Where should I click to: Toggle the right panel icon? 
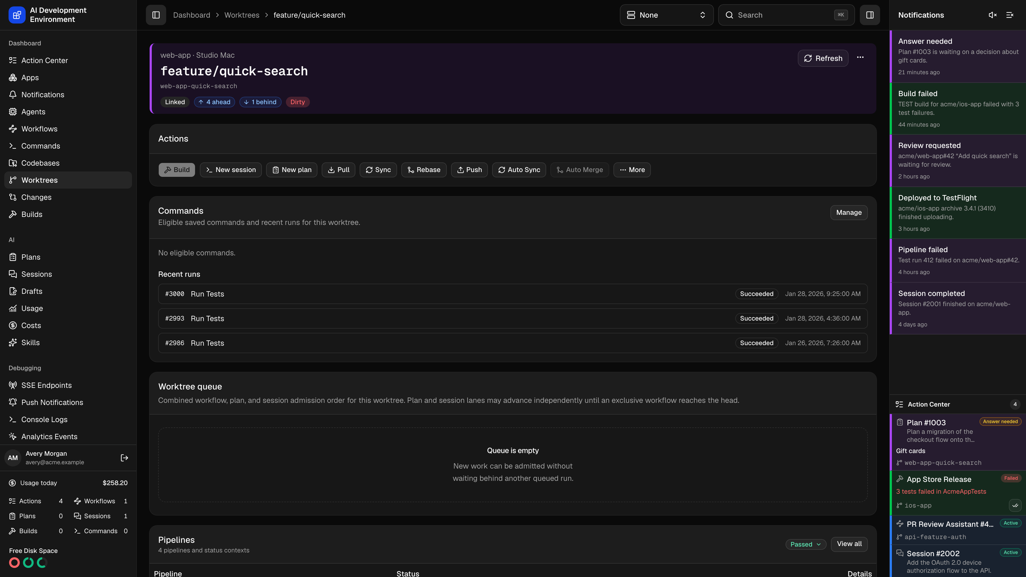pyautogui.click(x=870, y=15)
